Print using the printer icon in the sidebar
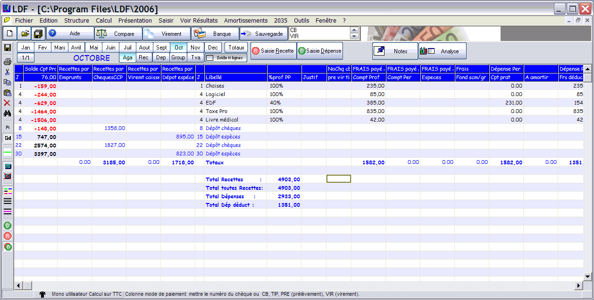Viewport: 594px width, 300px height. pos(8,61)
